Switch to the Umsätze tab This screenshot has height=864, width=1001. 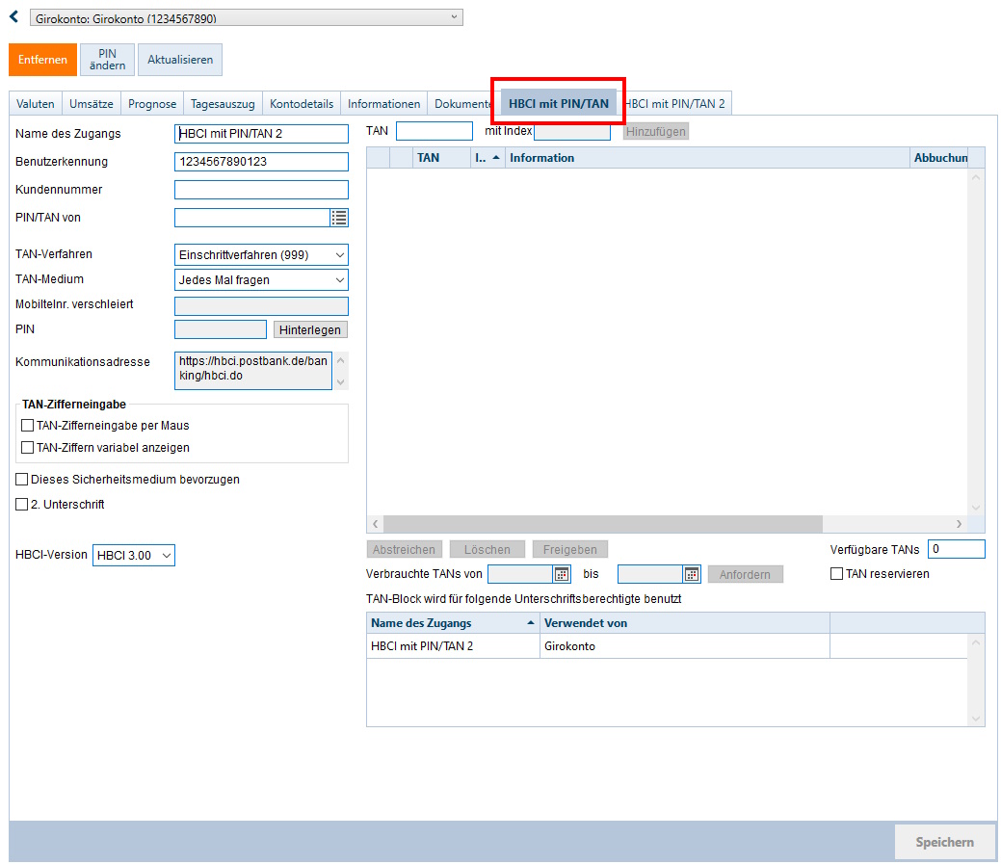click(92, 104)
